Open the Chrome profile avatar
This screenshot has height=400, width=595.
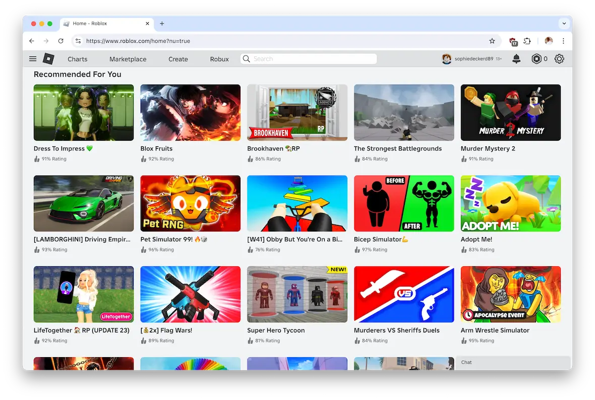549,41
